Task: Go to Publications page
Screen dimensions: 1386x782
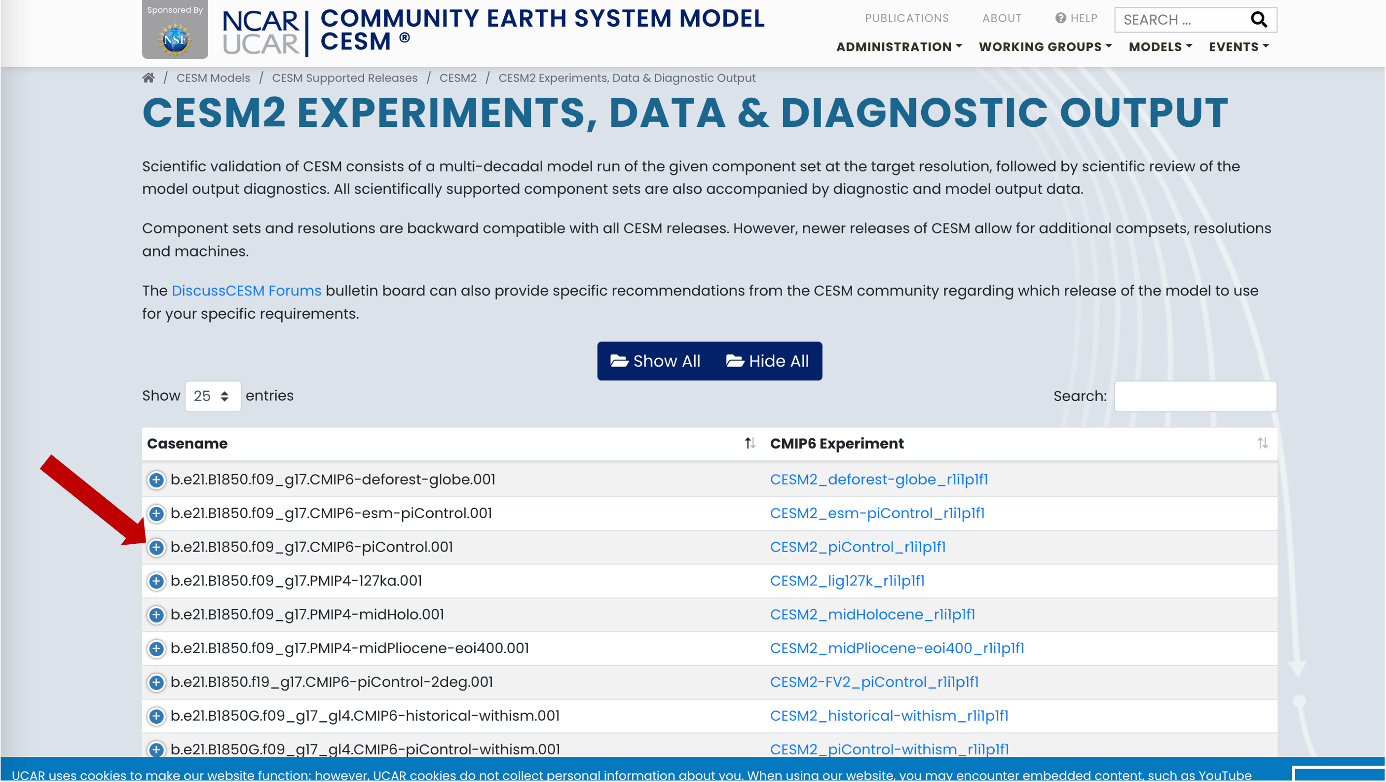Action: [906, 18]
